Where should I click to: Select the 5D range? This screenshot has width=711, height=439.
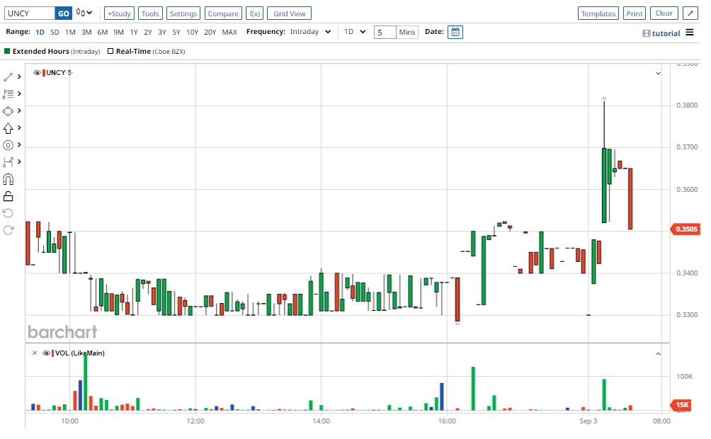click(55, 32)
